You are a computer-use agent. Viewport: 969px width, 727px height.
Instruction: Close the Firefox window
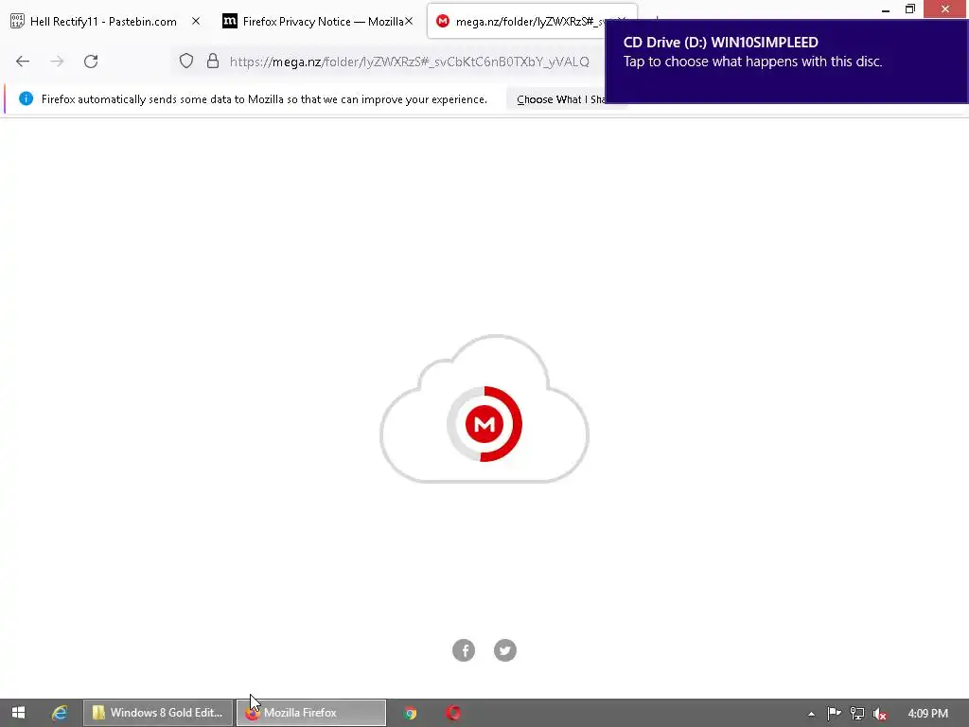click(x=945, y=9)
